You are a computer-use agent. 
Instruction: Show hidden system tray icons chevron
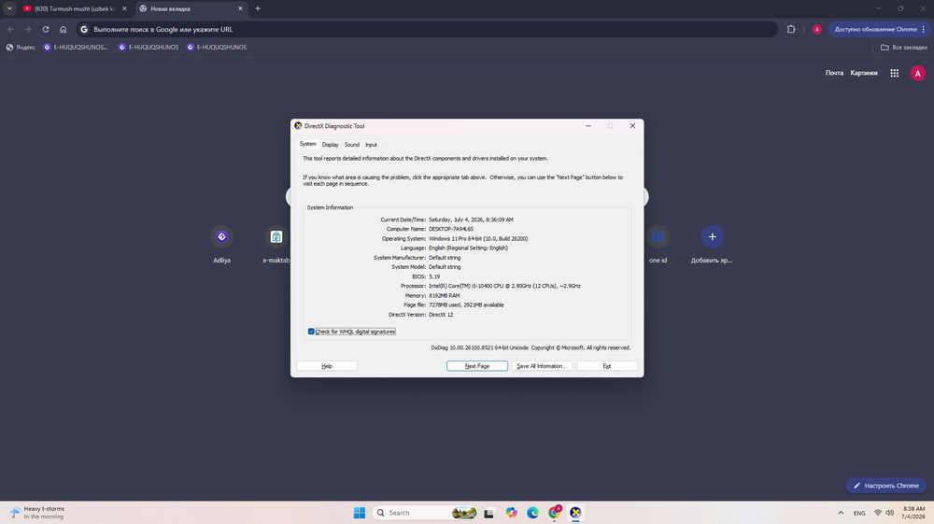point(841,513)
